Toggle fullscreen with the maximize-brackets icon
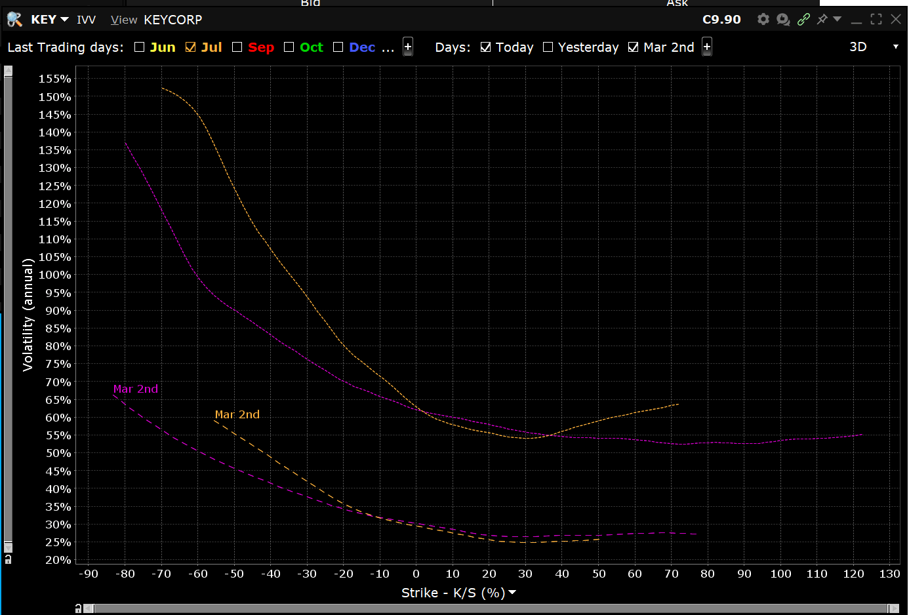Image resolution: width=909 pixels, height=615 pixels. click(876, 20)
